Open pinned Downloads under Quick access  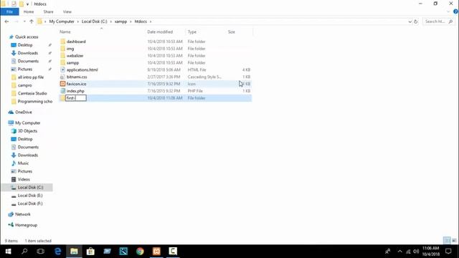[27, 53]
